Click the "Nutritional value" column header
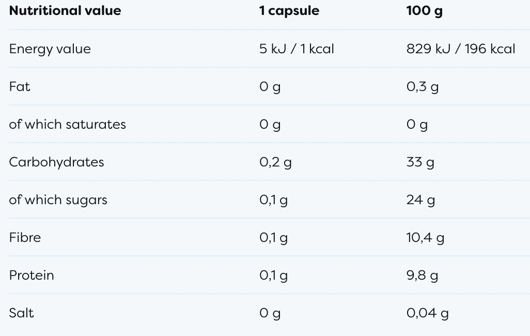This screenshot has height=336, width=530. [65, 11]
